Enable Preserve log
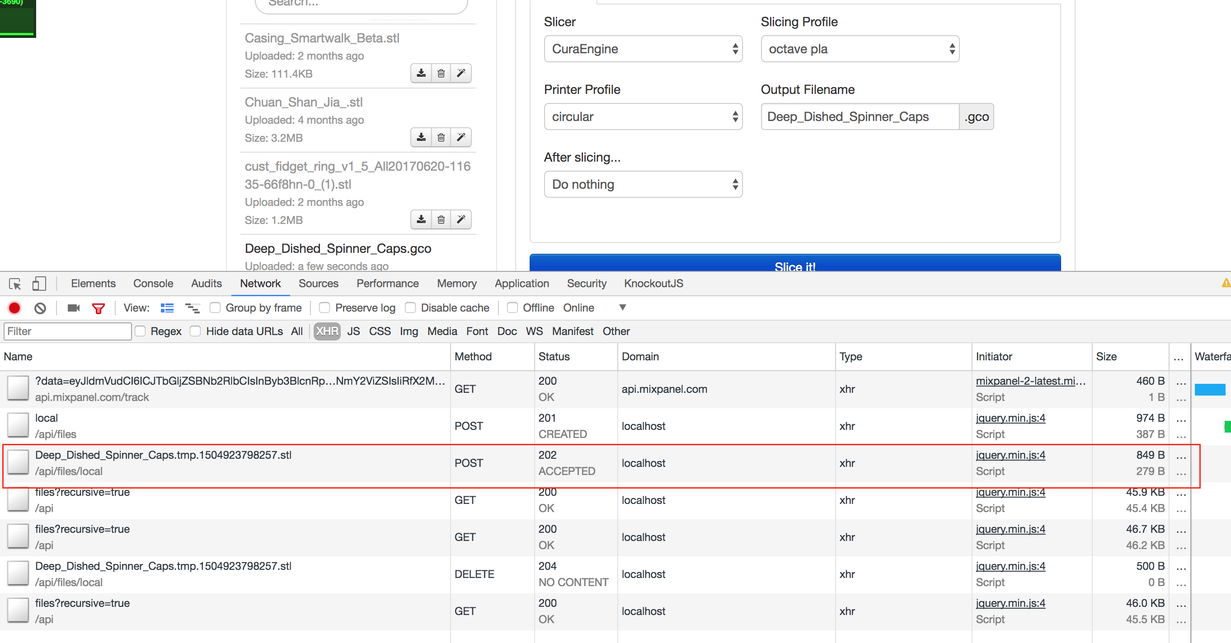The height and width of the screenshot is (643, 1231). (324, 308)
